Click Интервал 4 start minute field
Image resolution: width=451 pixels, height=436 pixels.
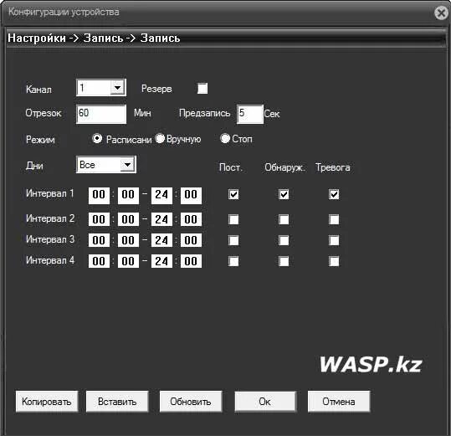click(x=128, y=261)
